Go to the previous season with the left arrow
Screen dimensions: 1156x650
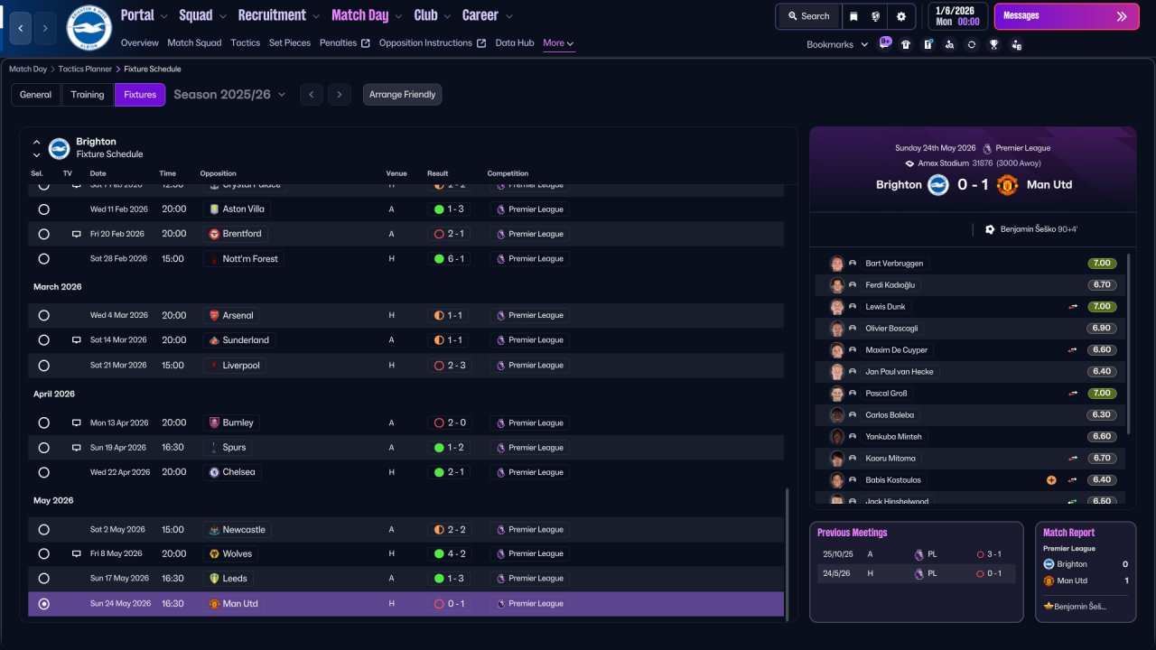tap(311, 94)
